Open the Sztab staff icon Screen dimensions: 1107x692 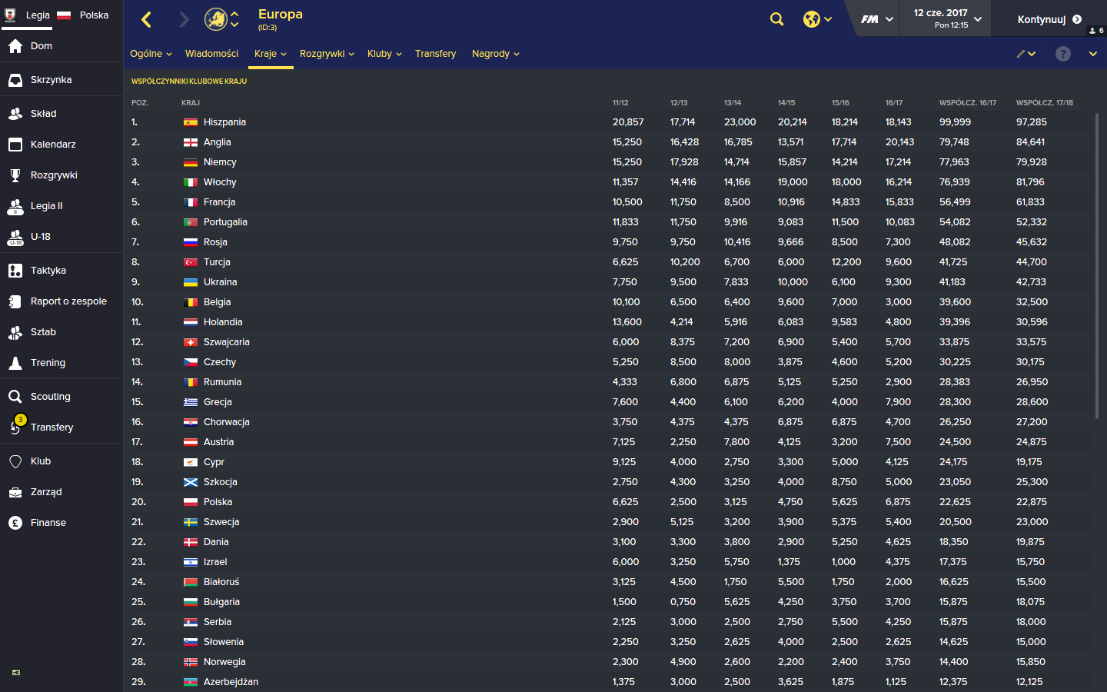[15, 332]
